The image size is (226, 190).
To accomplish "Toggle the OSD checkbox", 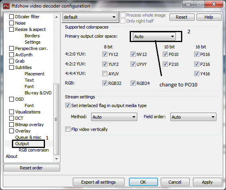I will click(12, 99).
